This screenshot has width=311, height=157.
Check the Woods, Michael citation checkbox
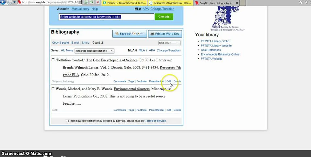[x=53, y=89]
